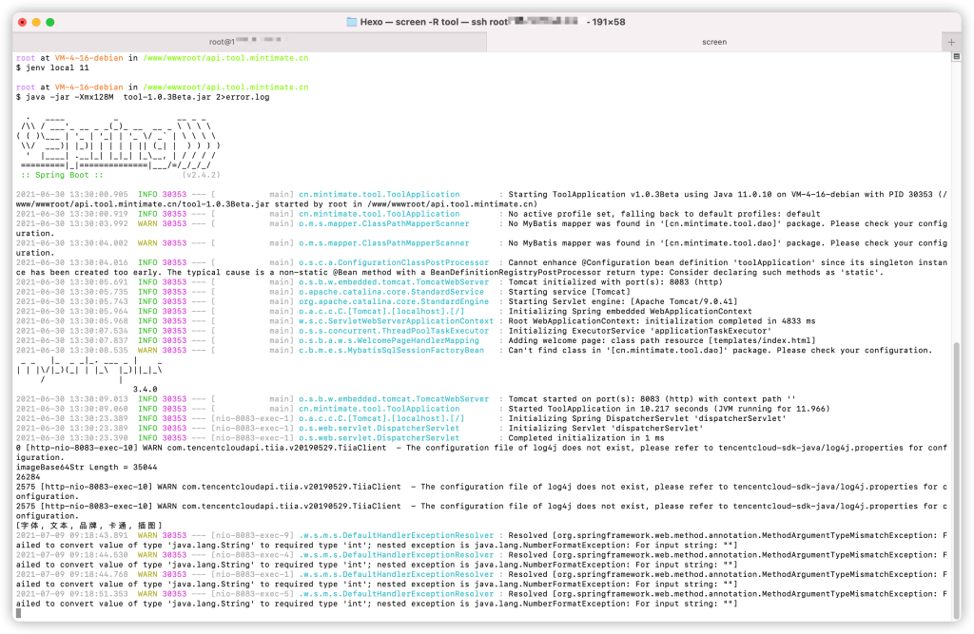974x634 pixels.
Task: Switch to the 'screen' tab
Action: click(713, 42)
